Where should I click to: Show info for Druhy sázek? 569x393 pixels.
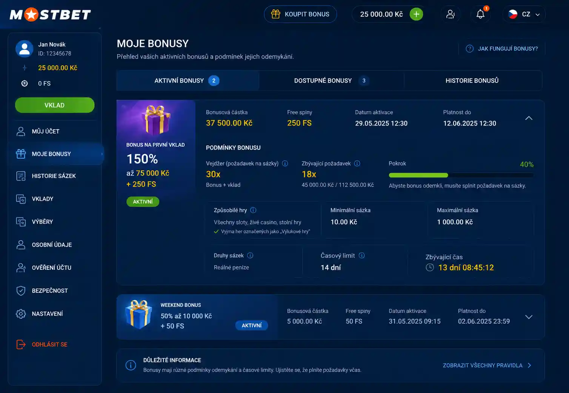pos(250,255)
